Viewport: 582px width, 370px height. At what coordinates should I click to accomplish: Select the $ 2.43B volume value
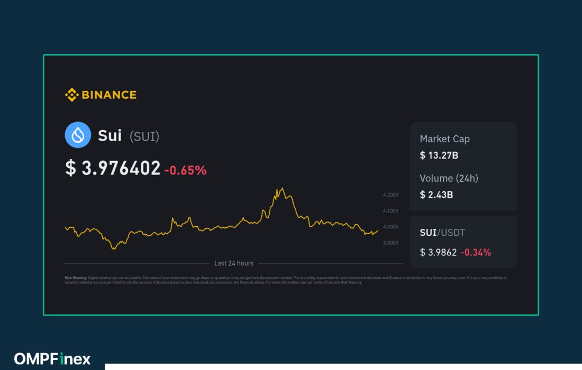436,195
